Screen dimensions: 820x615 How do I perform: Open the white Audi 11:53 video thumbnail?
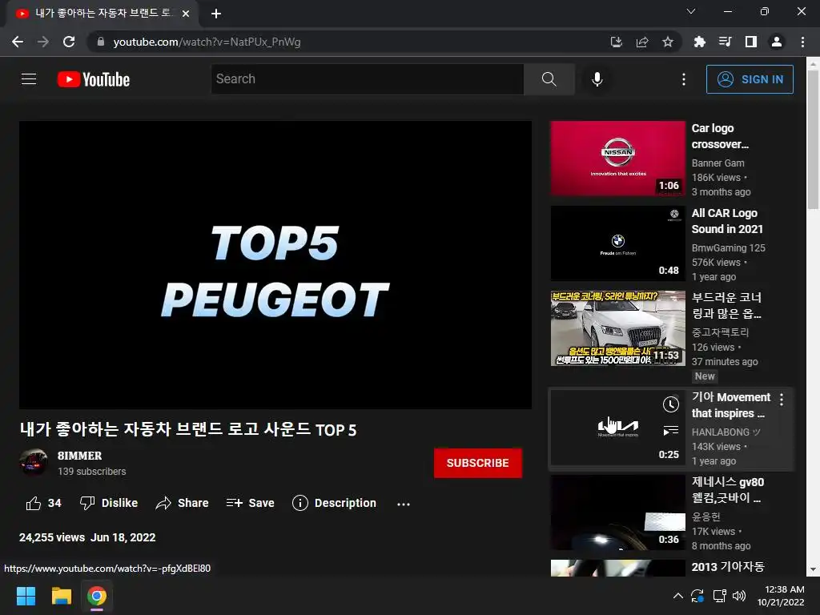point(617,328)
